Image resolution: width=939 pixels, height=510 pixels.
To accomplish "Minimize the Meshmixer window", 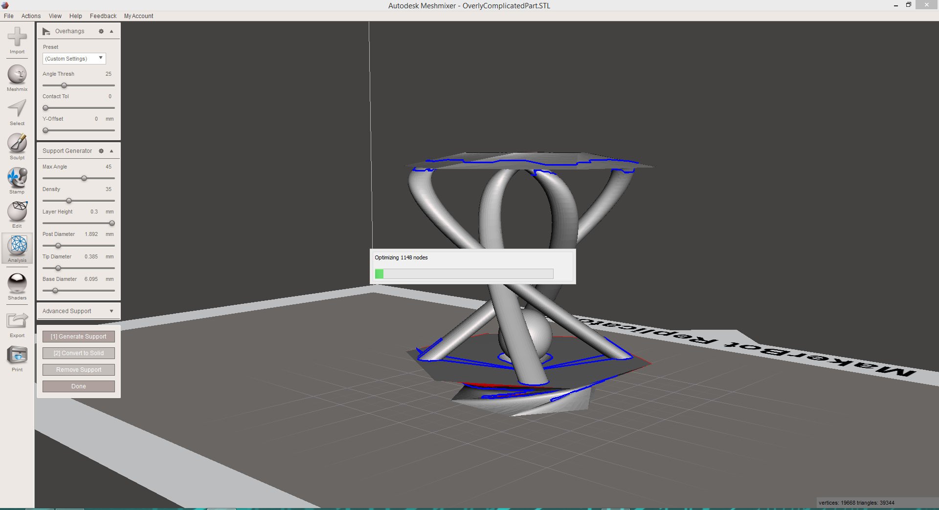I will (x=896, y=5).
